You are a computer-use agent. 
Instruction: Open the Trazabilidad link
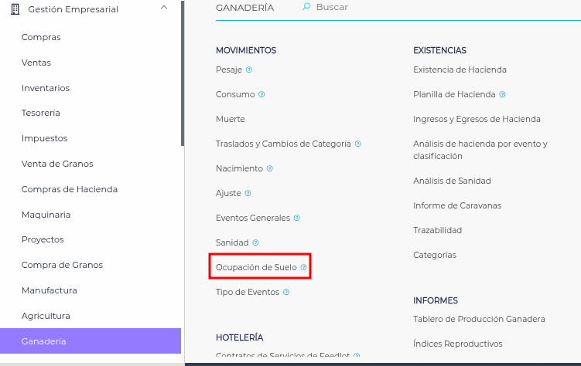pos(437,230)
